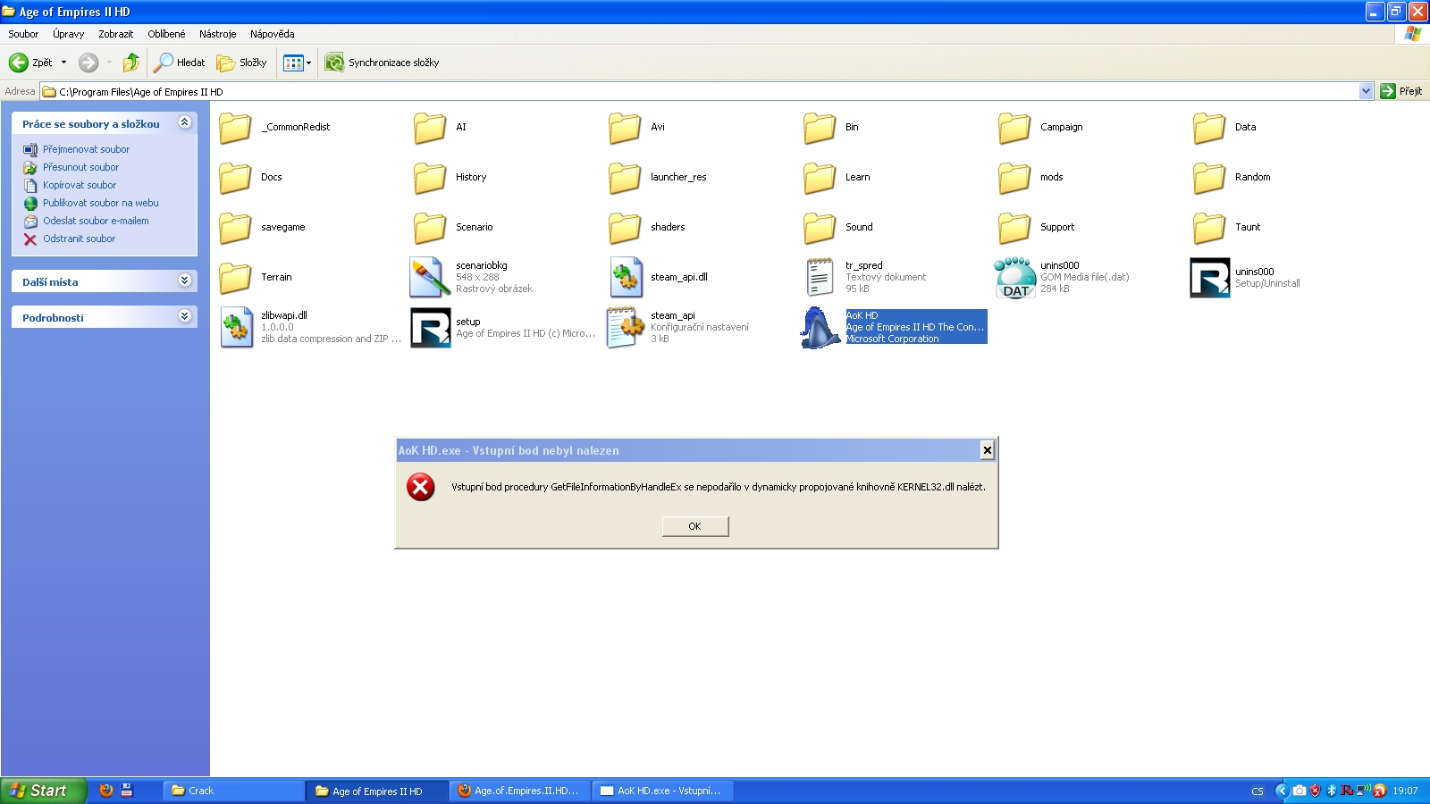Select the scenariobkg bitmap image file
The image size is (1430, 804).
(x=430, y=277)
